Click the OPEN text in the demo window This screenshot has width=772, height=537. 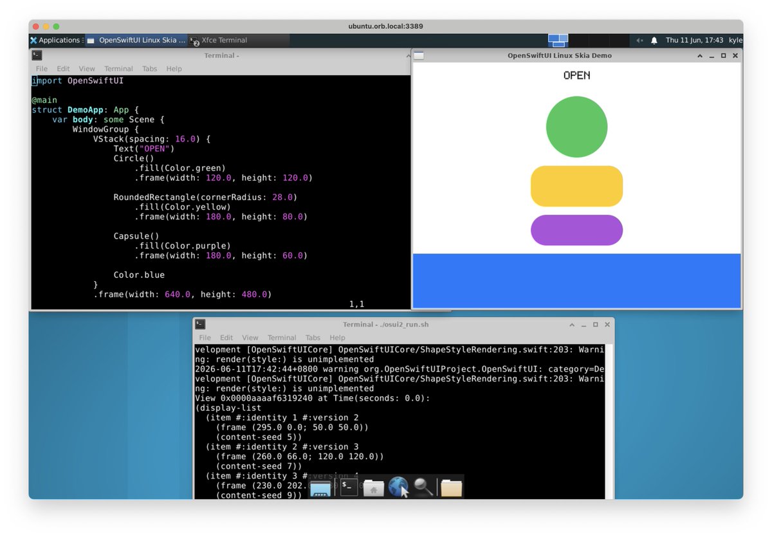576,75
